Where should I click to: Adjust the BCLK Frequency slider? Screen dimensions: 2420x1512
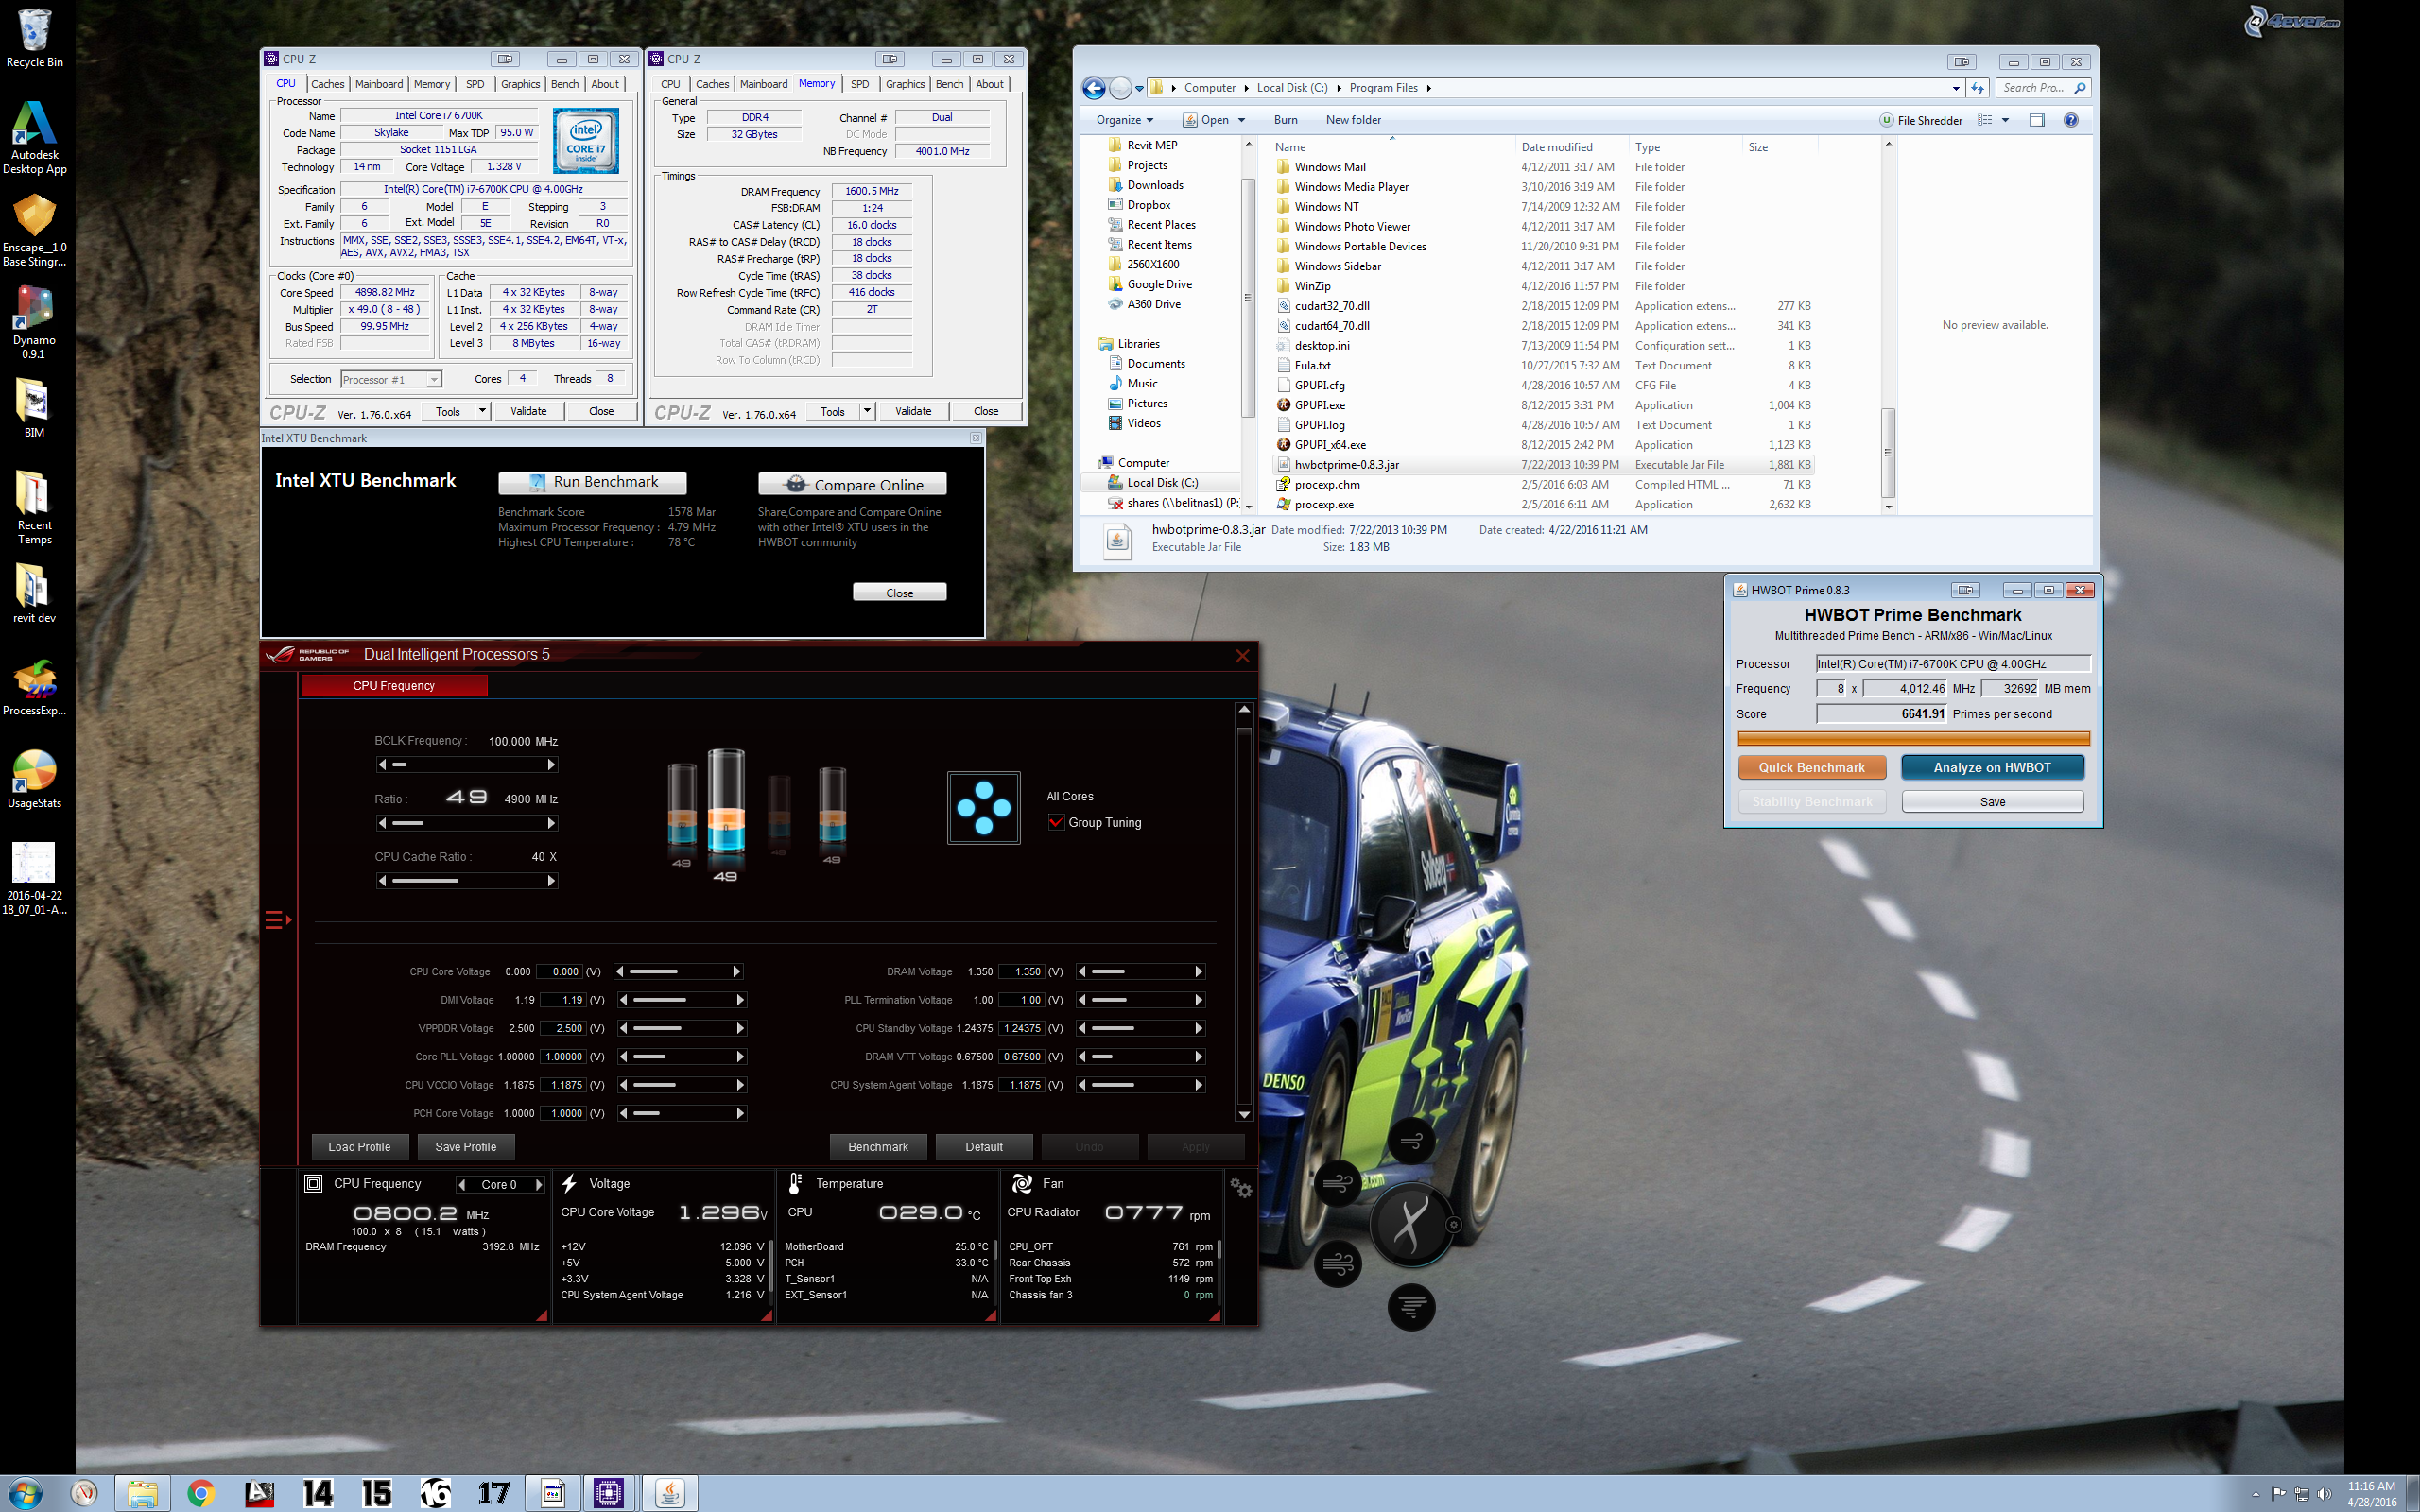(467, 765)
